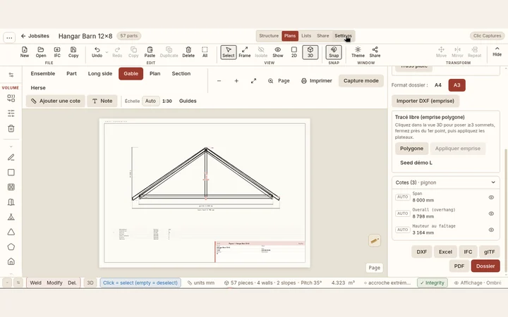Collapse the Cotes (3) pignon section
Viewport: 508px width, 317px height.
tap(493, 182)
